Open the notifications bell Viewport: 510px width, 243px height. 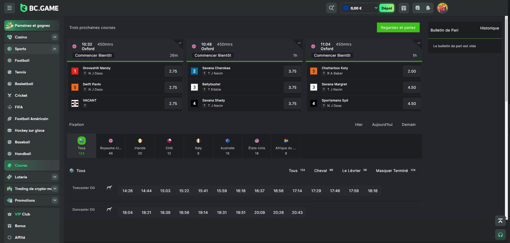(x=428, y=8)
